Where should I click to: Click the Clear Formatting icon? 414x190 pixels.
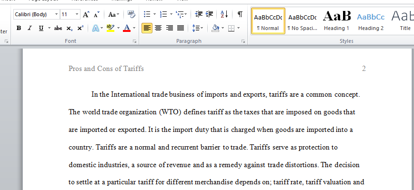tap(131, 14)
